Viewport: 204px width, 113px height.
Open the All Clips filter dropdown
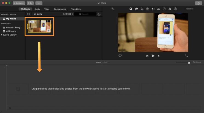pyautogui.click(x=68, y=14)
